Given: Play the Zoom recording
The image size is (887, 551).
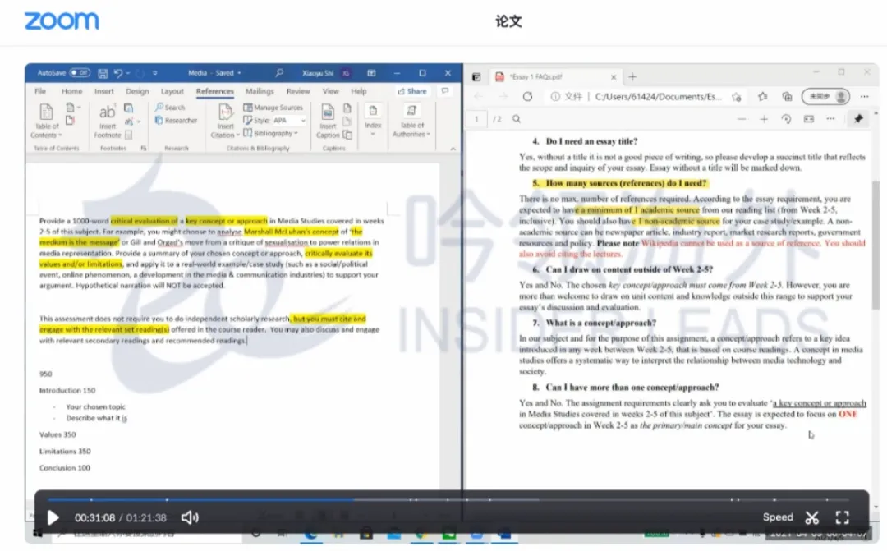Looking at the screenshot, I should (53, 517).
